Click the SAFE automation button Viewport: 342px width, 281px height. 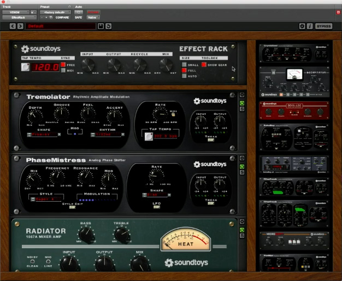point(79,17)
